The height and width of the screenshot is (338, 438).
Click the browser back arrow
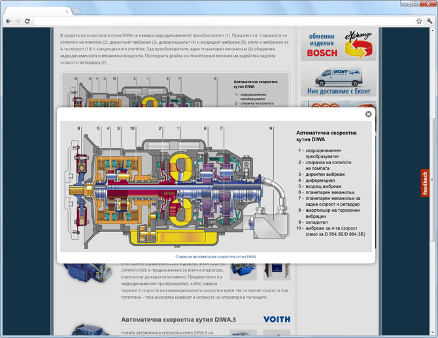pyautogui.click(x=8, y=21)
